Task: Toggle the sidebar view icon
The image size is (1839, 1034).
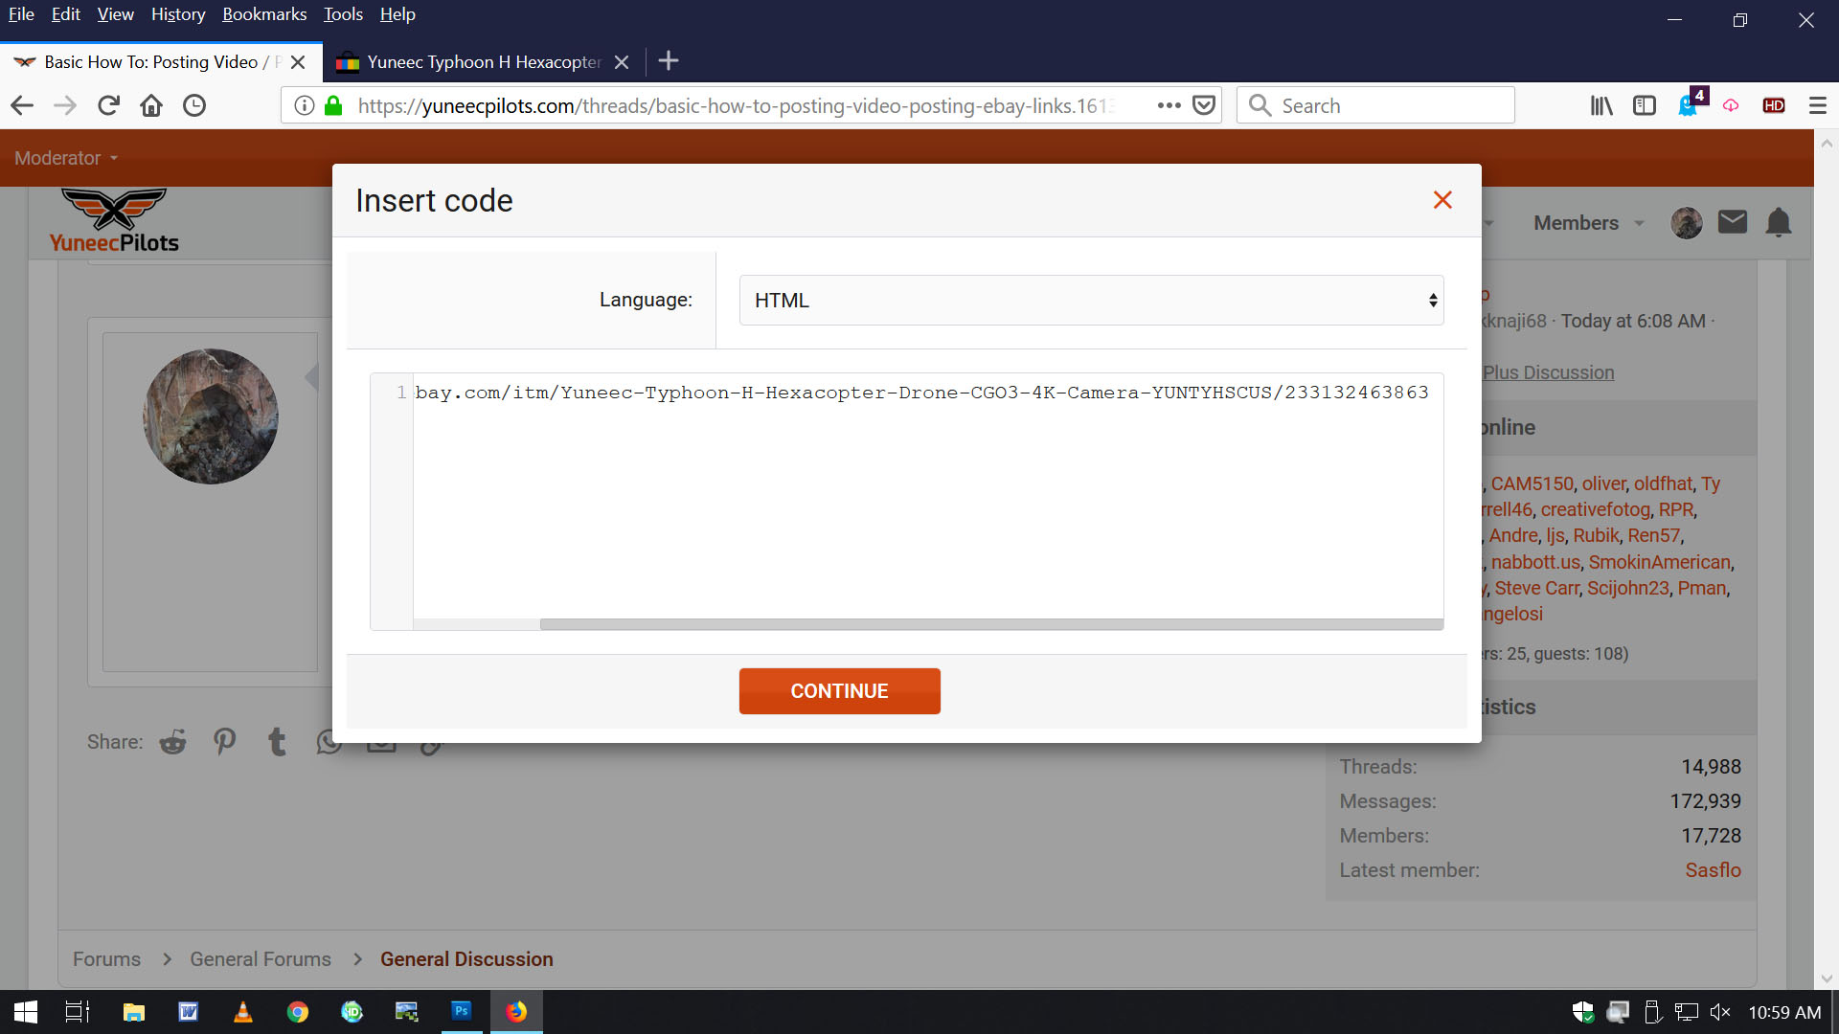Action: coord(1645,105)
